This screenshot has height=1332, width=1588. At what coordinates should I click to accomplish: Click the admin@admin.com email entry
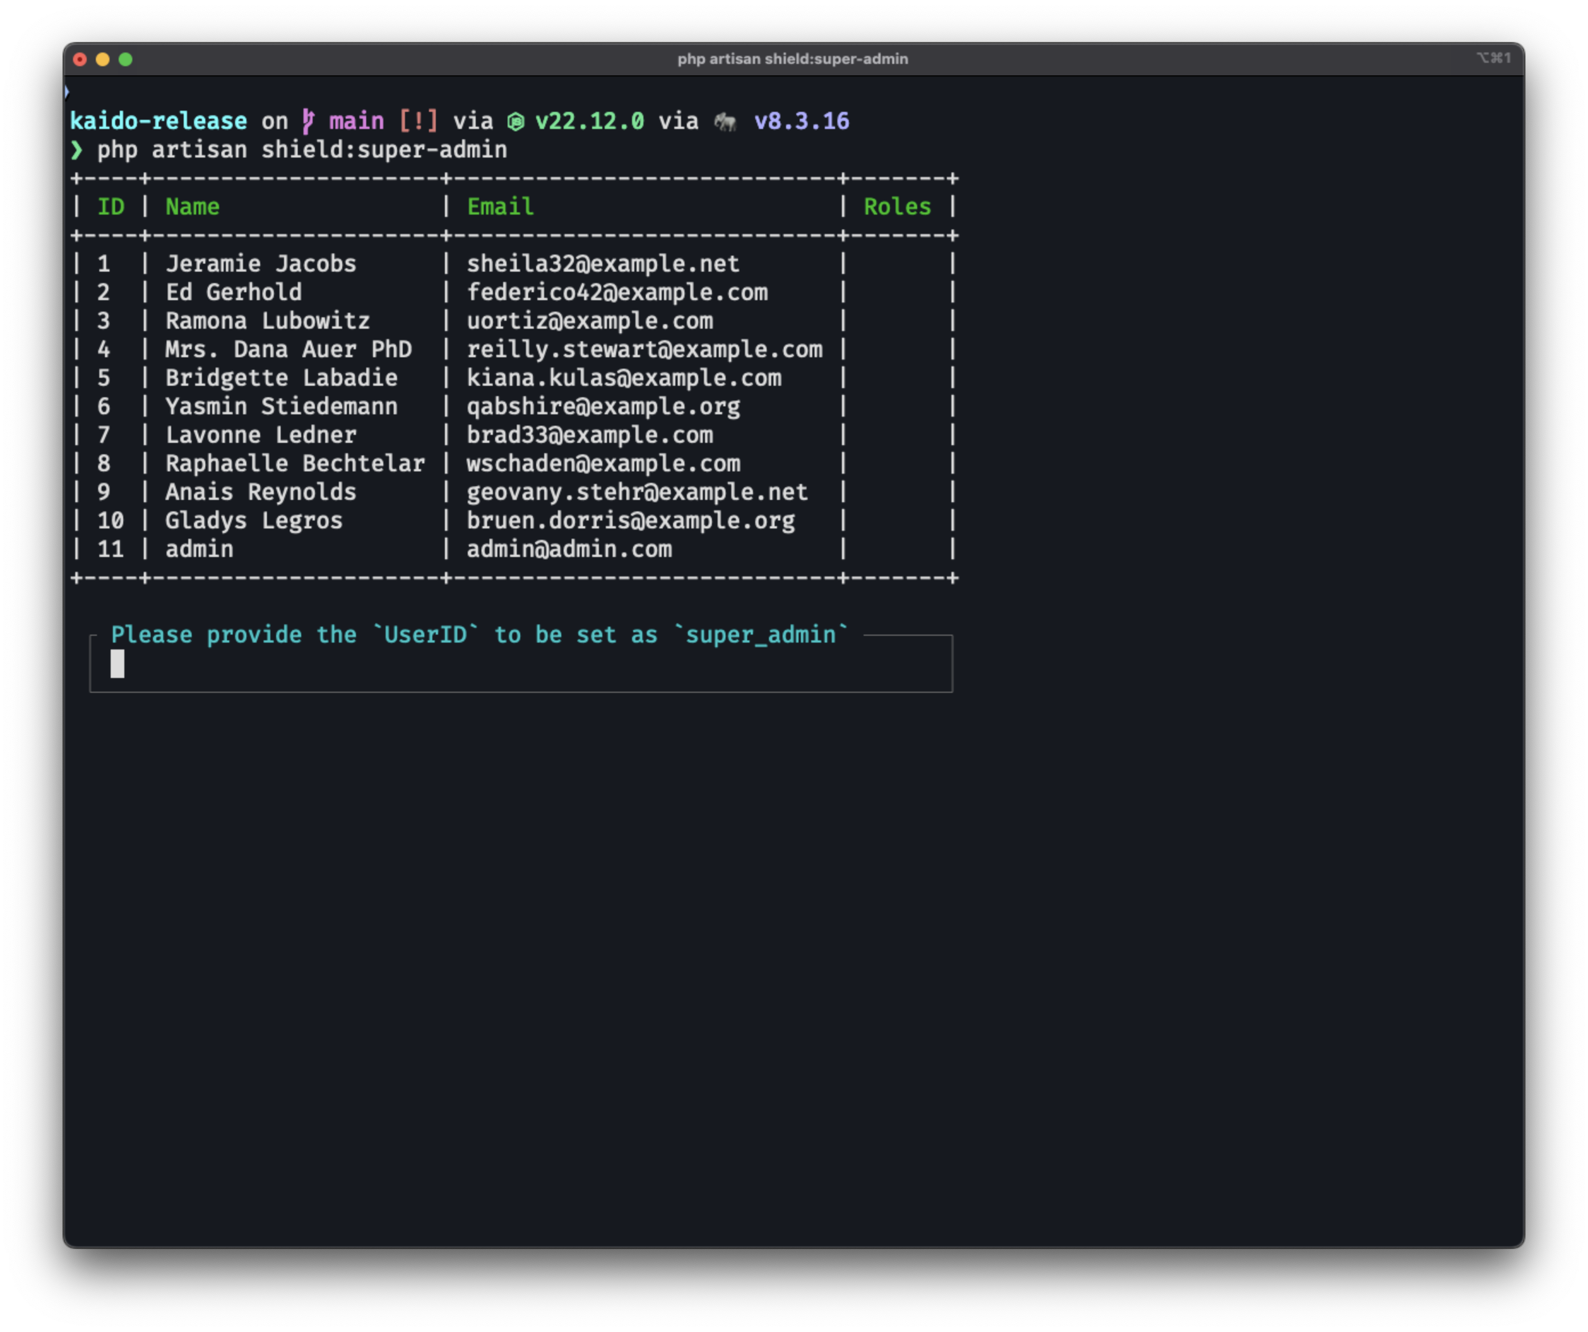(x=569, y=549)
